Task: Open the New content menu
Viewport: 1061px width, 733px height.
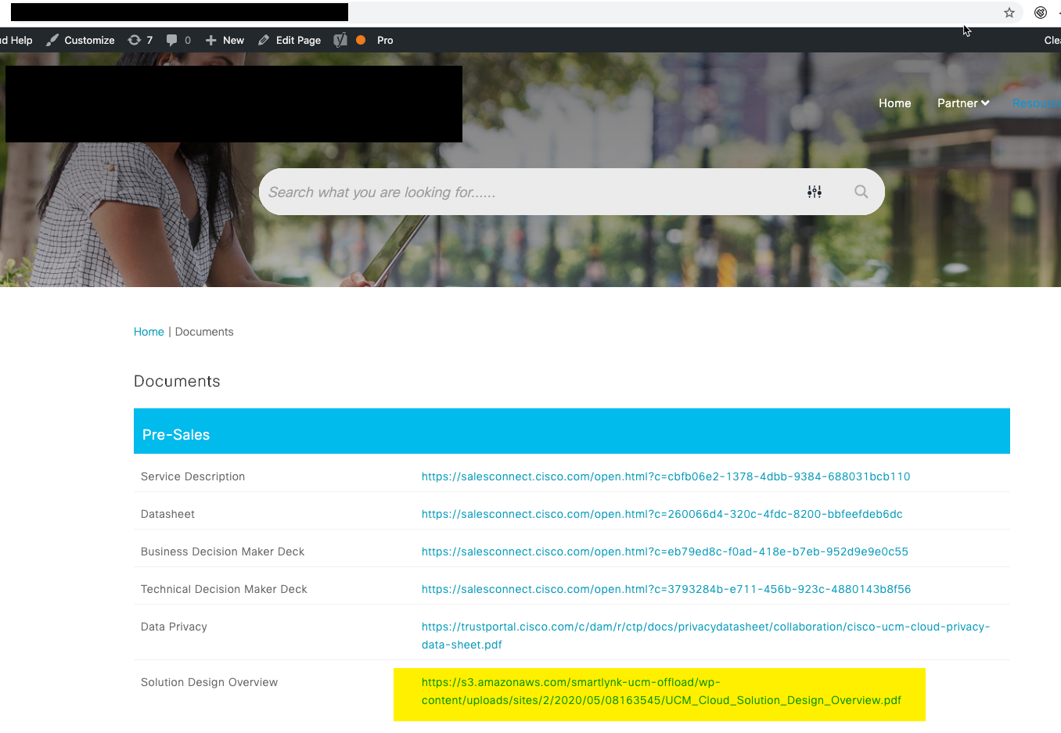Action: 225,40
